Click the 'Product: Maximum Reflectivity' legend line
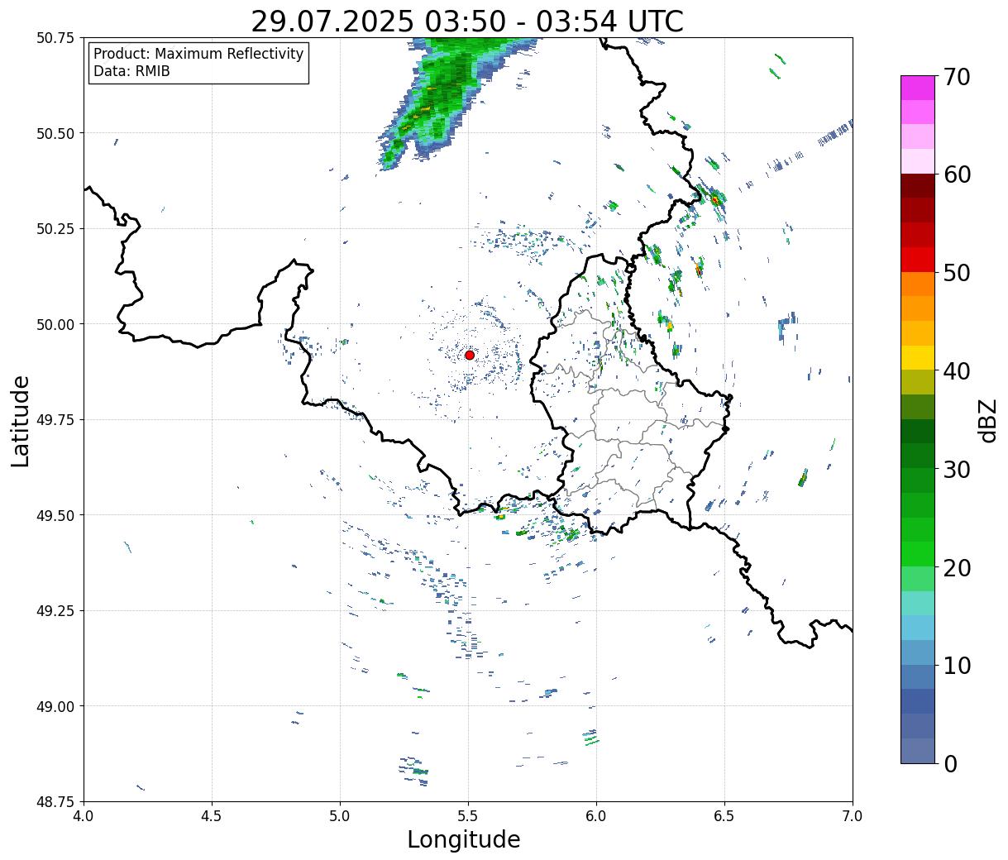The height and width of the screenshot is (860, 1008). coord(198,54)
